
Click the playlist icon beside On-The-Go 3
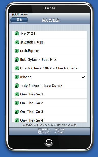17,112
